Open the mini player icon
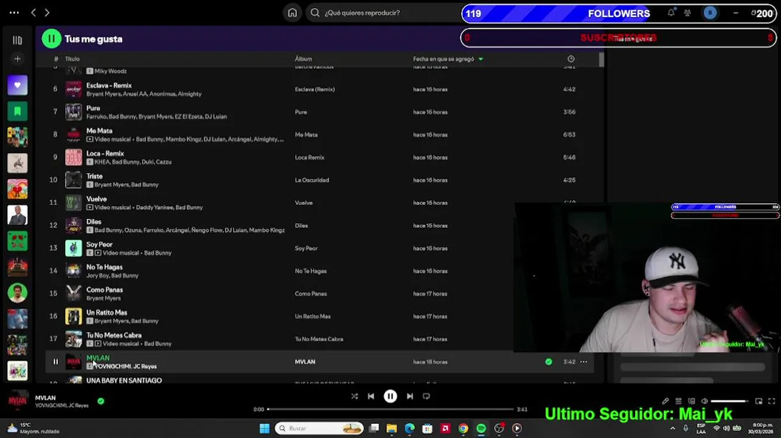This screenshot has height=438, width=781. [758, 401]
